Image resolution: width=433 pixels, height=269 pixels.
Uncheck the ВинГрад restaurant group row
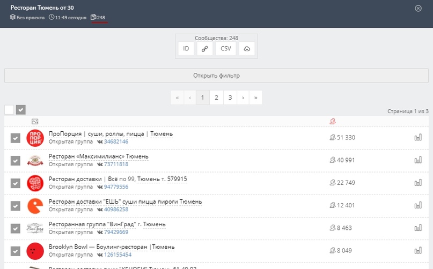[x=16, y=228]
